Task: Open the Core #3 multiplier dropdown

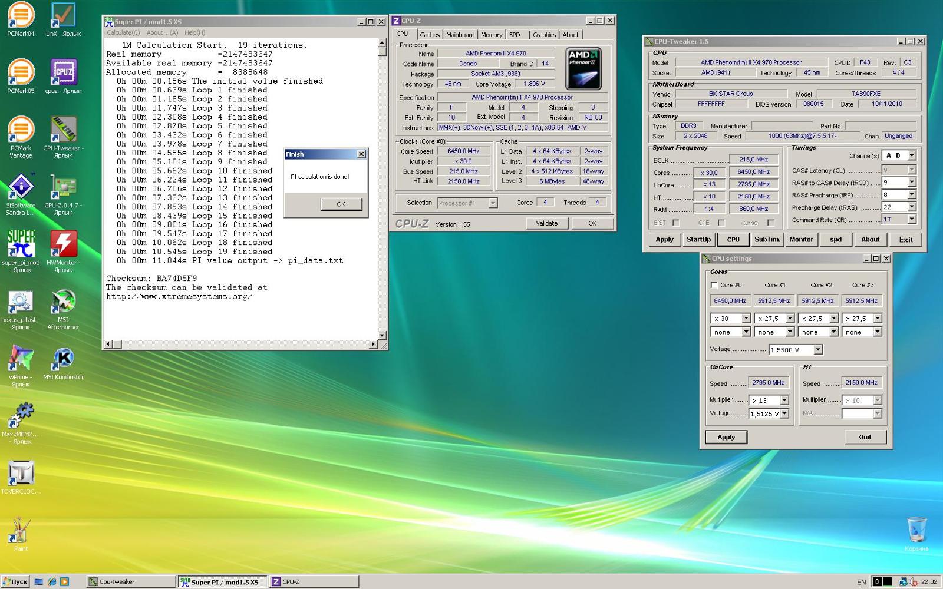Action: click(x=878, y=319)
